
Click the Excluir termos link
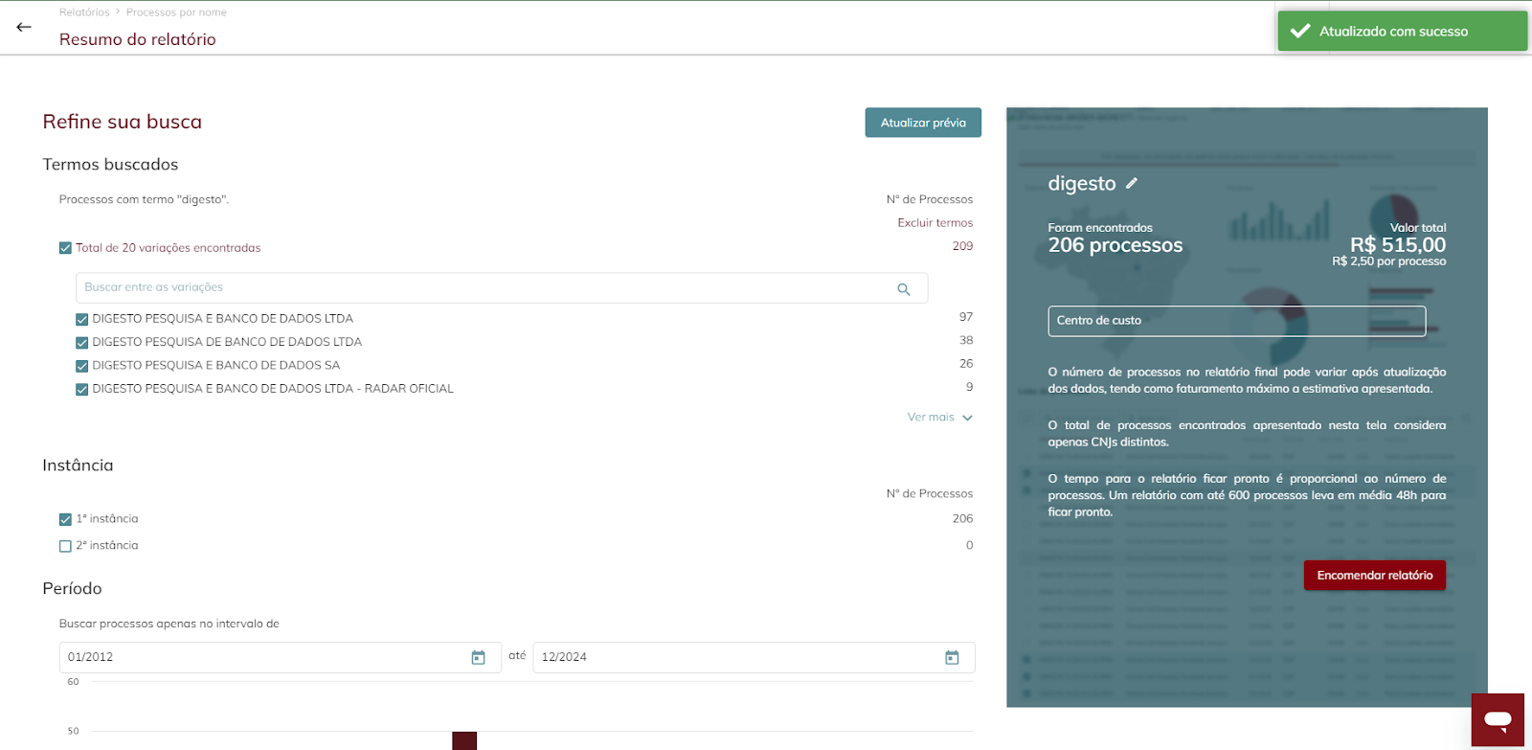point(935,222)
